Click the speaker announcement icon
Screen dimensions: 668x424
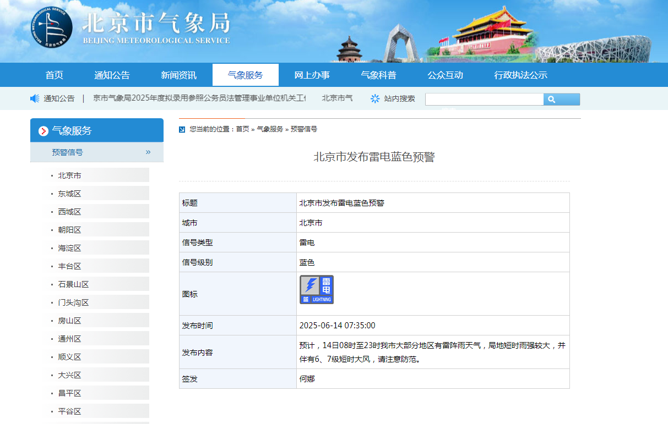pos(35,98)
